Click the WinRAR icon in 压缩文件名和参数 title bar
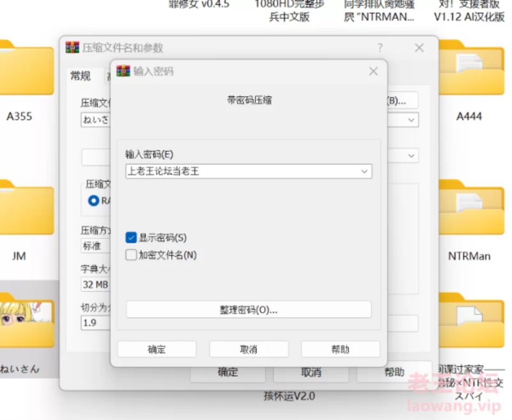 click(72, 47)
